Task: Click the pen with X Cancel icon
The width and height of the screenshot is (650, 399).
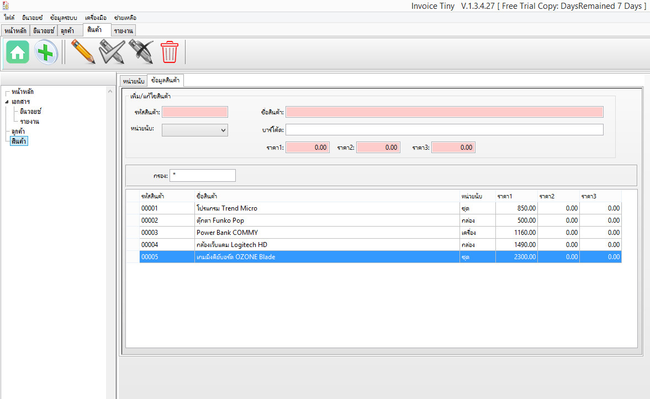Action: (x=141, y=52)
